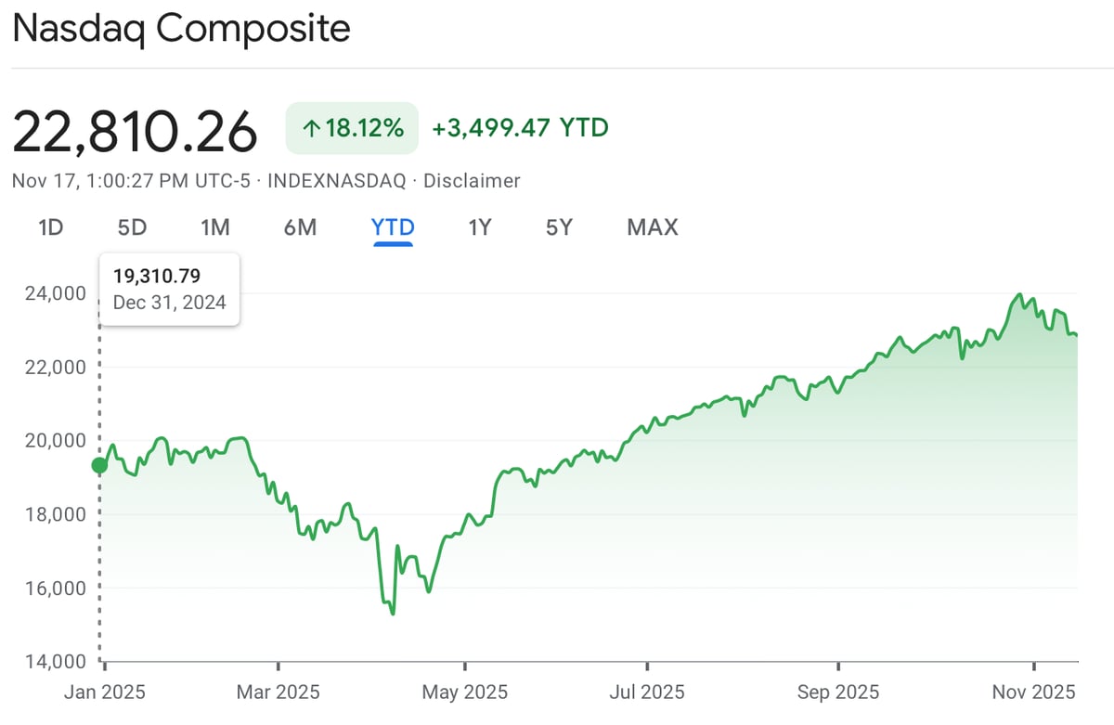Select the 5Y time range
This screenshot has width=1114, height=725.
(x=559, y=227)
